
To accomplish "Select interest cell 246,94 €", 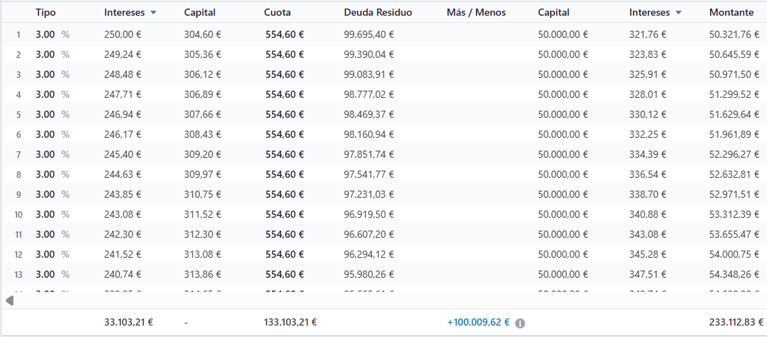I will click(x=123, y=114).
